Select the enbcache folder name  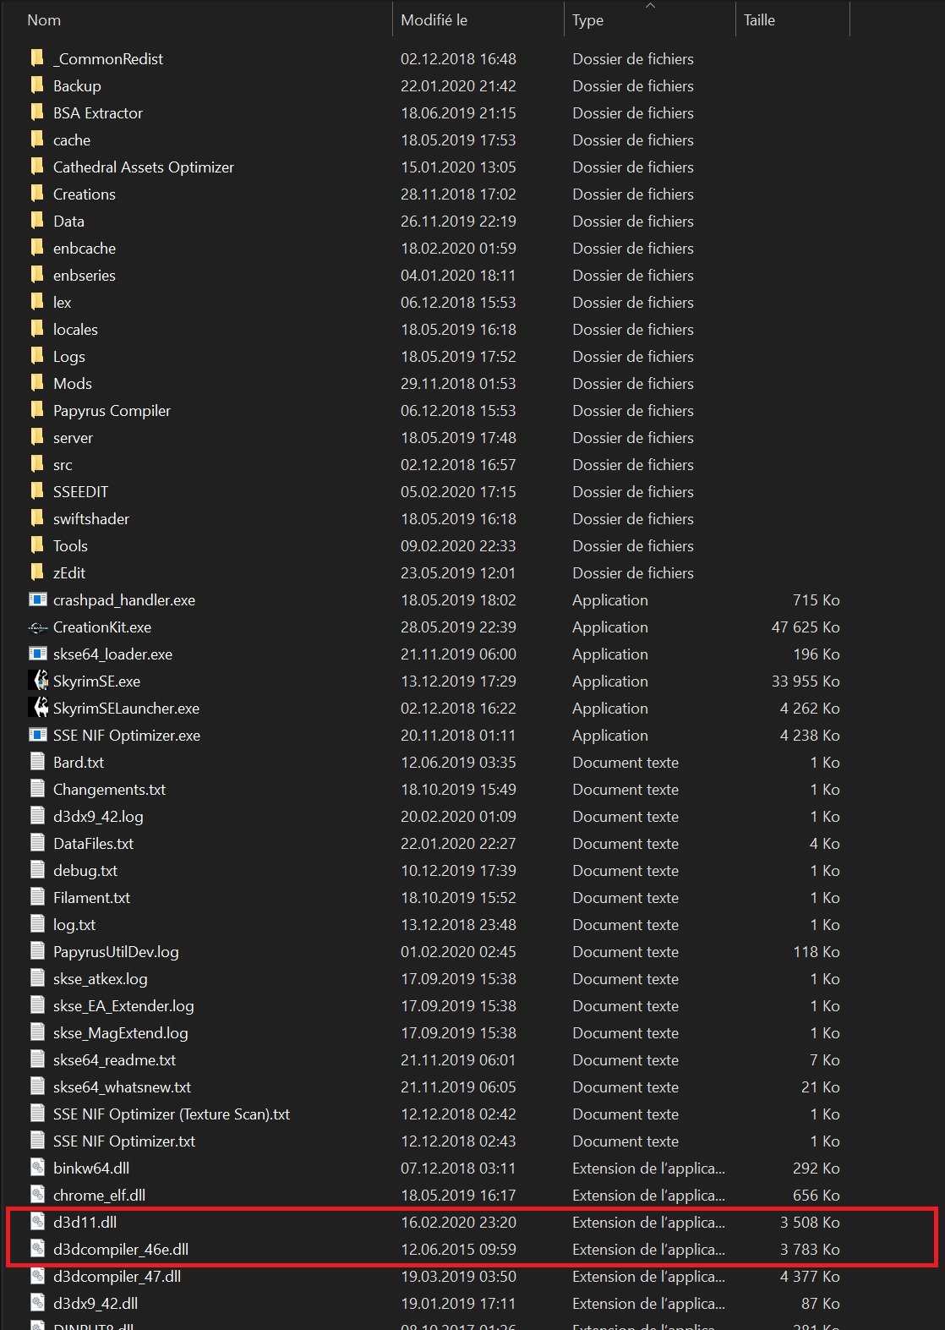coord(85,248)
